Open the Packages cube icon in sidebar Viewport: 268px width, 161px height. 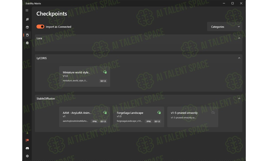pos(27,27)
